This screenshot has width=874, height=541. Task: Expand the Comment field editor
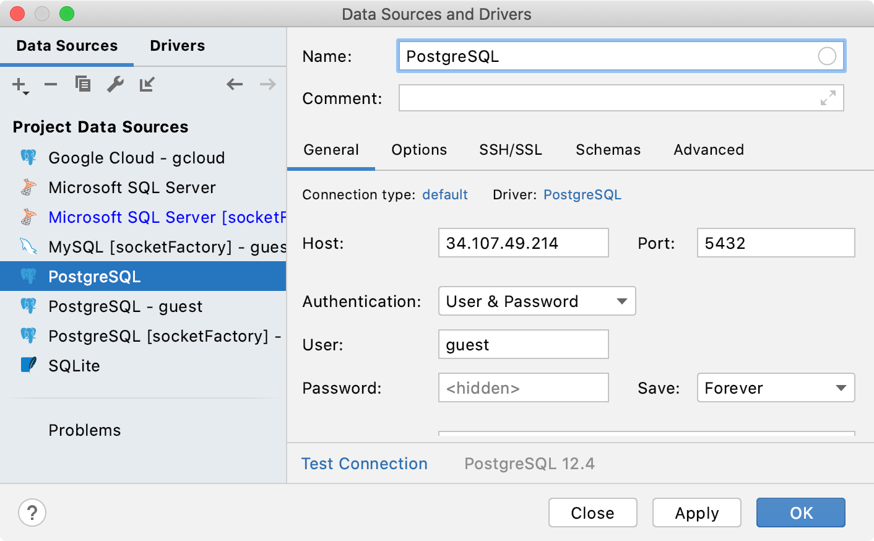coord(828,98)
